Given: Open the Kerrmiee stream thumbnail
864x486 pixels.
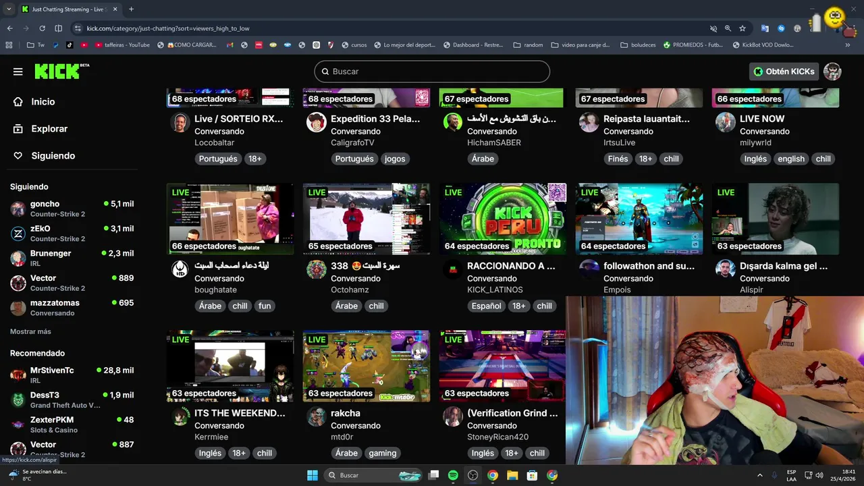Looking at the screenshot, I should pyautogui.click(x=230, y=366).
